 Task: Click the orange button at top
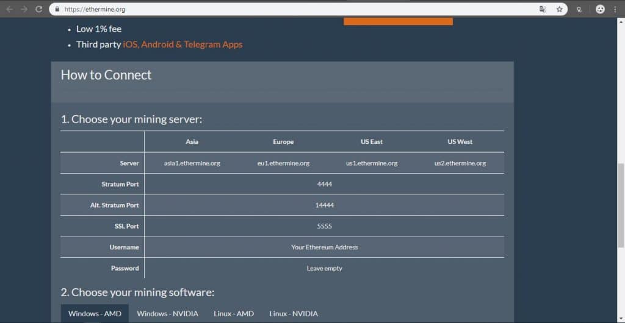(398, 21)
